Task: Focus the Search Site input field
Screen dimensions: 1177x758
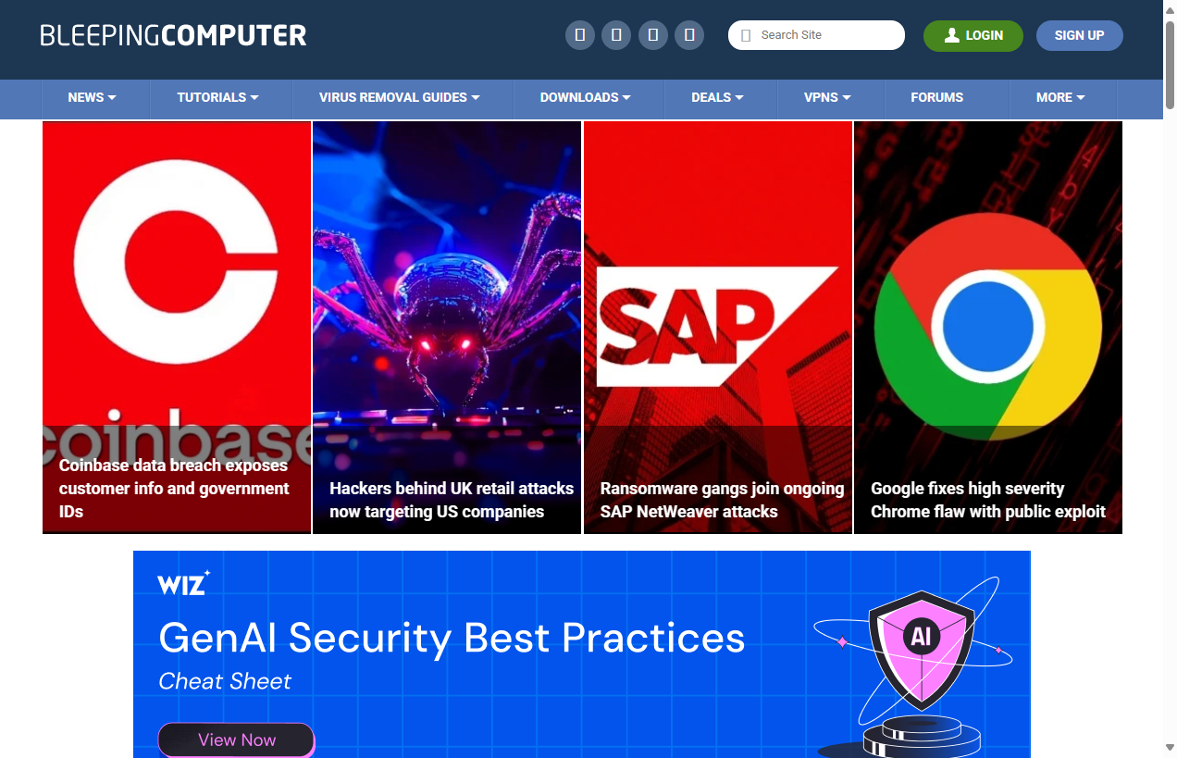Action: tap(824, 35)
